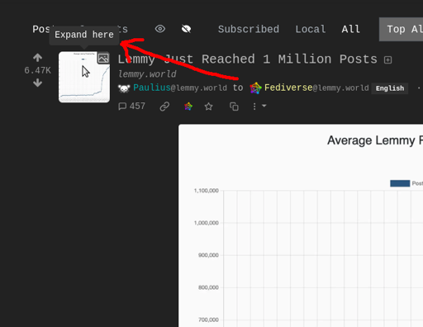Open the three-dot more options dropdown
The image size is (423, 327).
(259, 107)
